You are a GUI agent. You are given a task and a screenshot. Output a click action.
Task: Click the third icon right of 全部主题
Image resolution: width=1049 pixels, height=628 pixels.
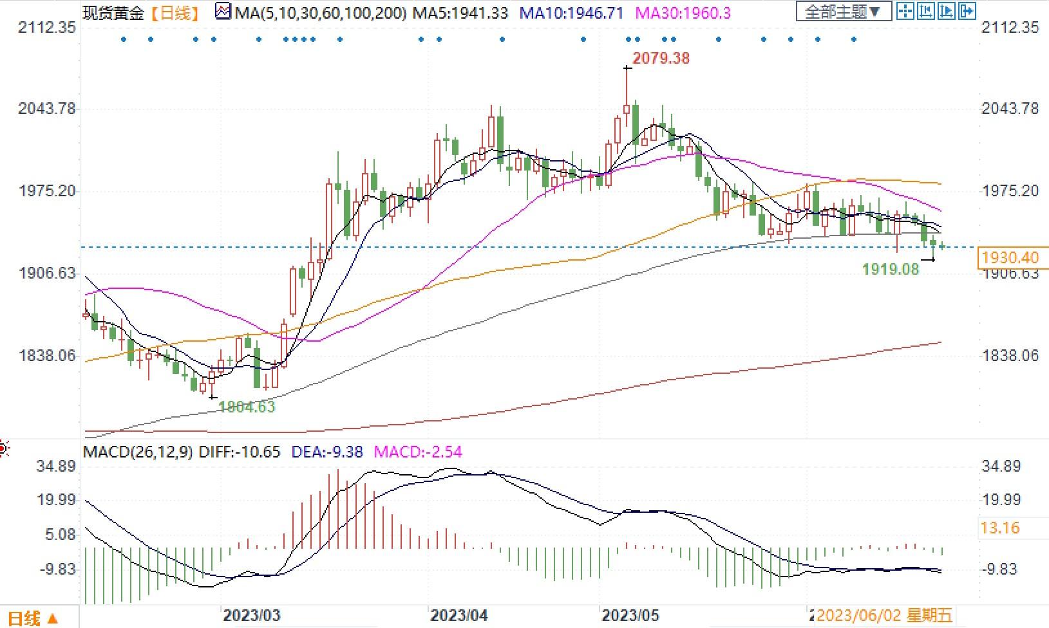click(947, 11)
